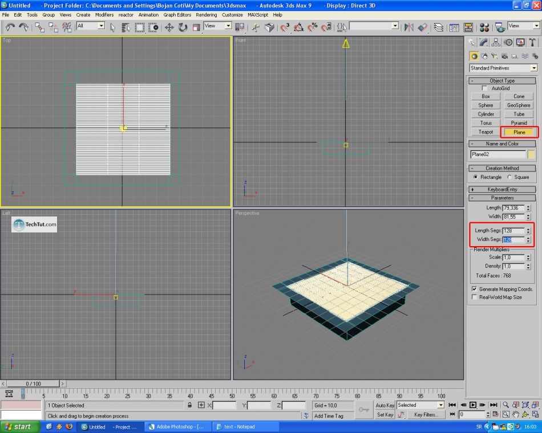Select the Move transform tool
The image size is (542, 433).
[169, 27]
